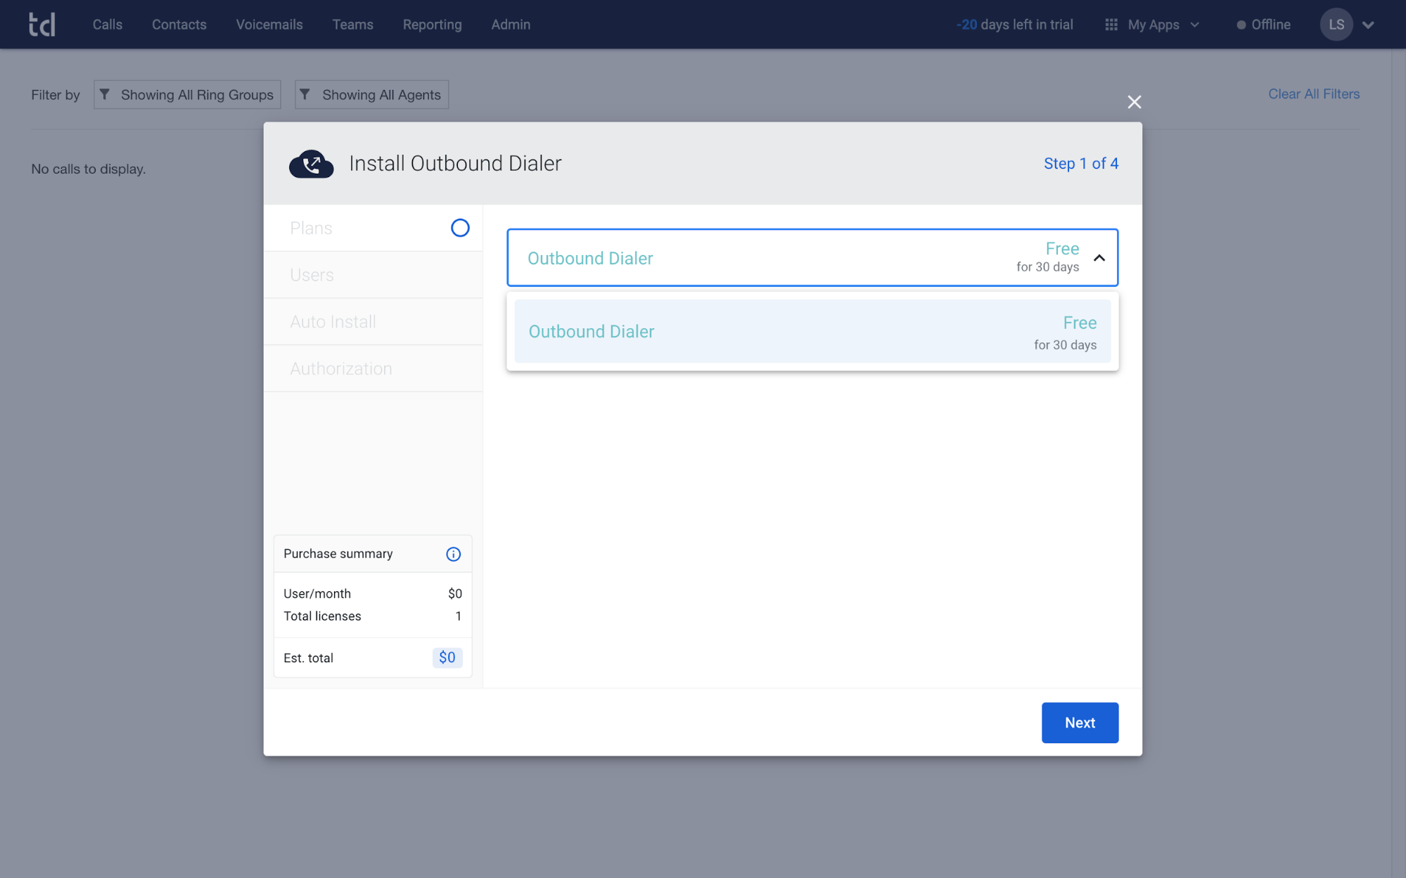
Task: Expand the user profile chevron
Action: point(1368,25)
